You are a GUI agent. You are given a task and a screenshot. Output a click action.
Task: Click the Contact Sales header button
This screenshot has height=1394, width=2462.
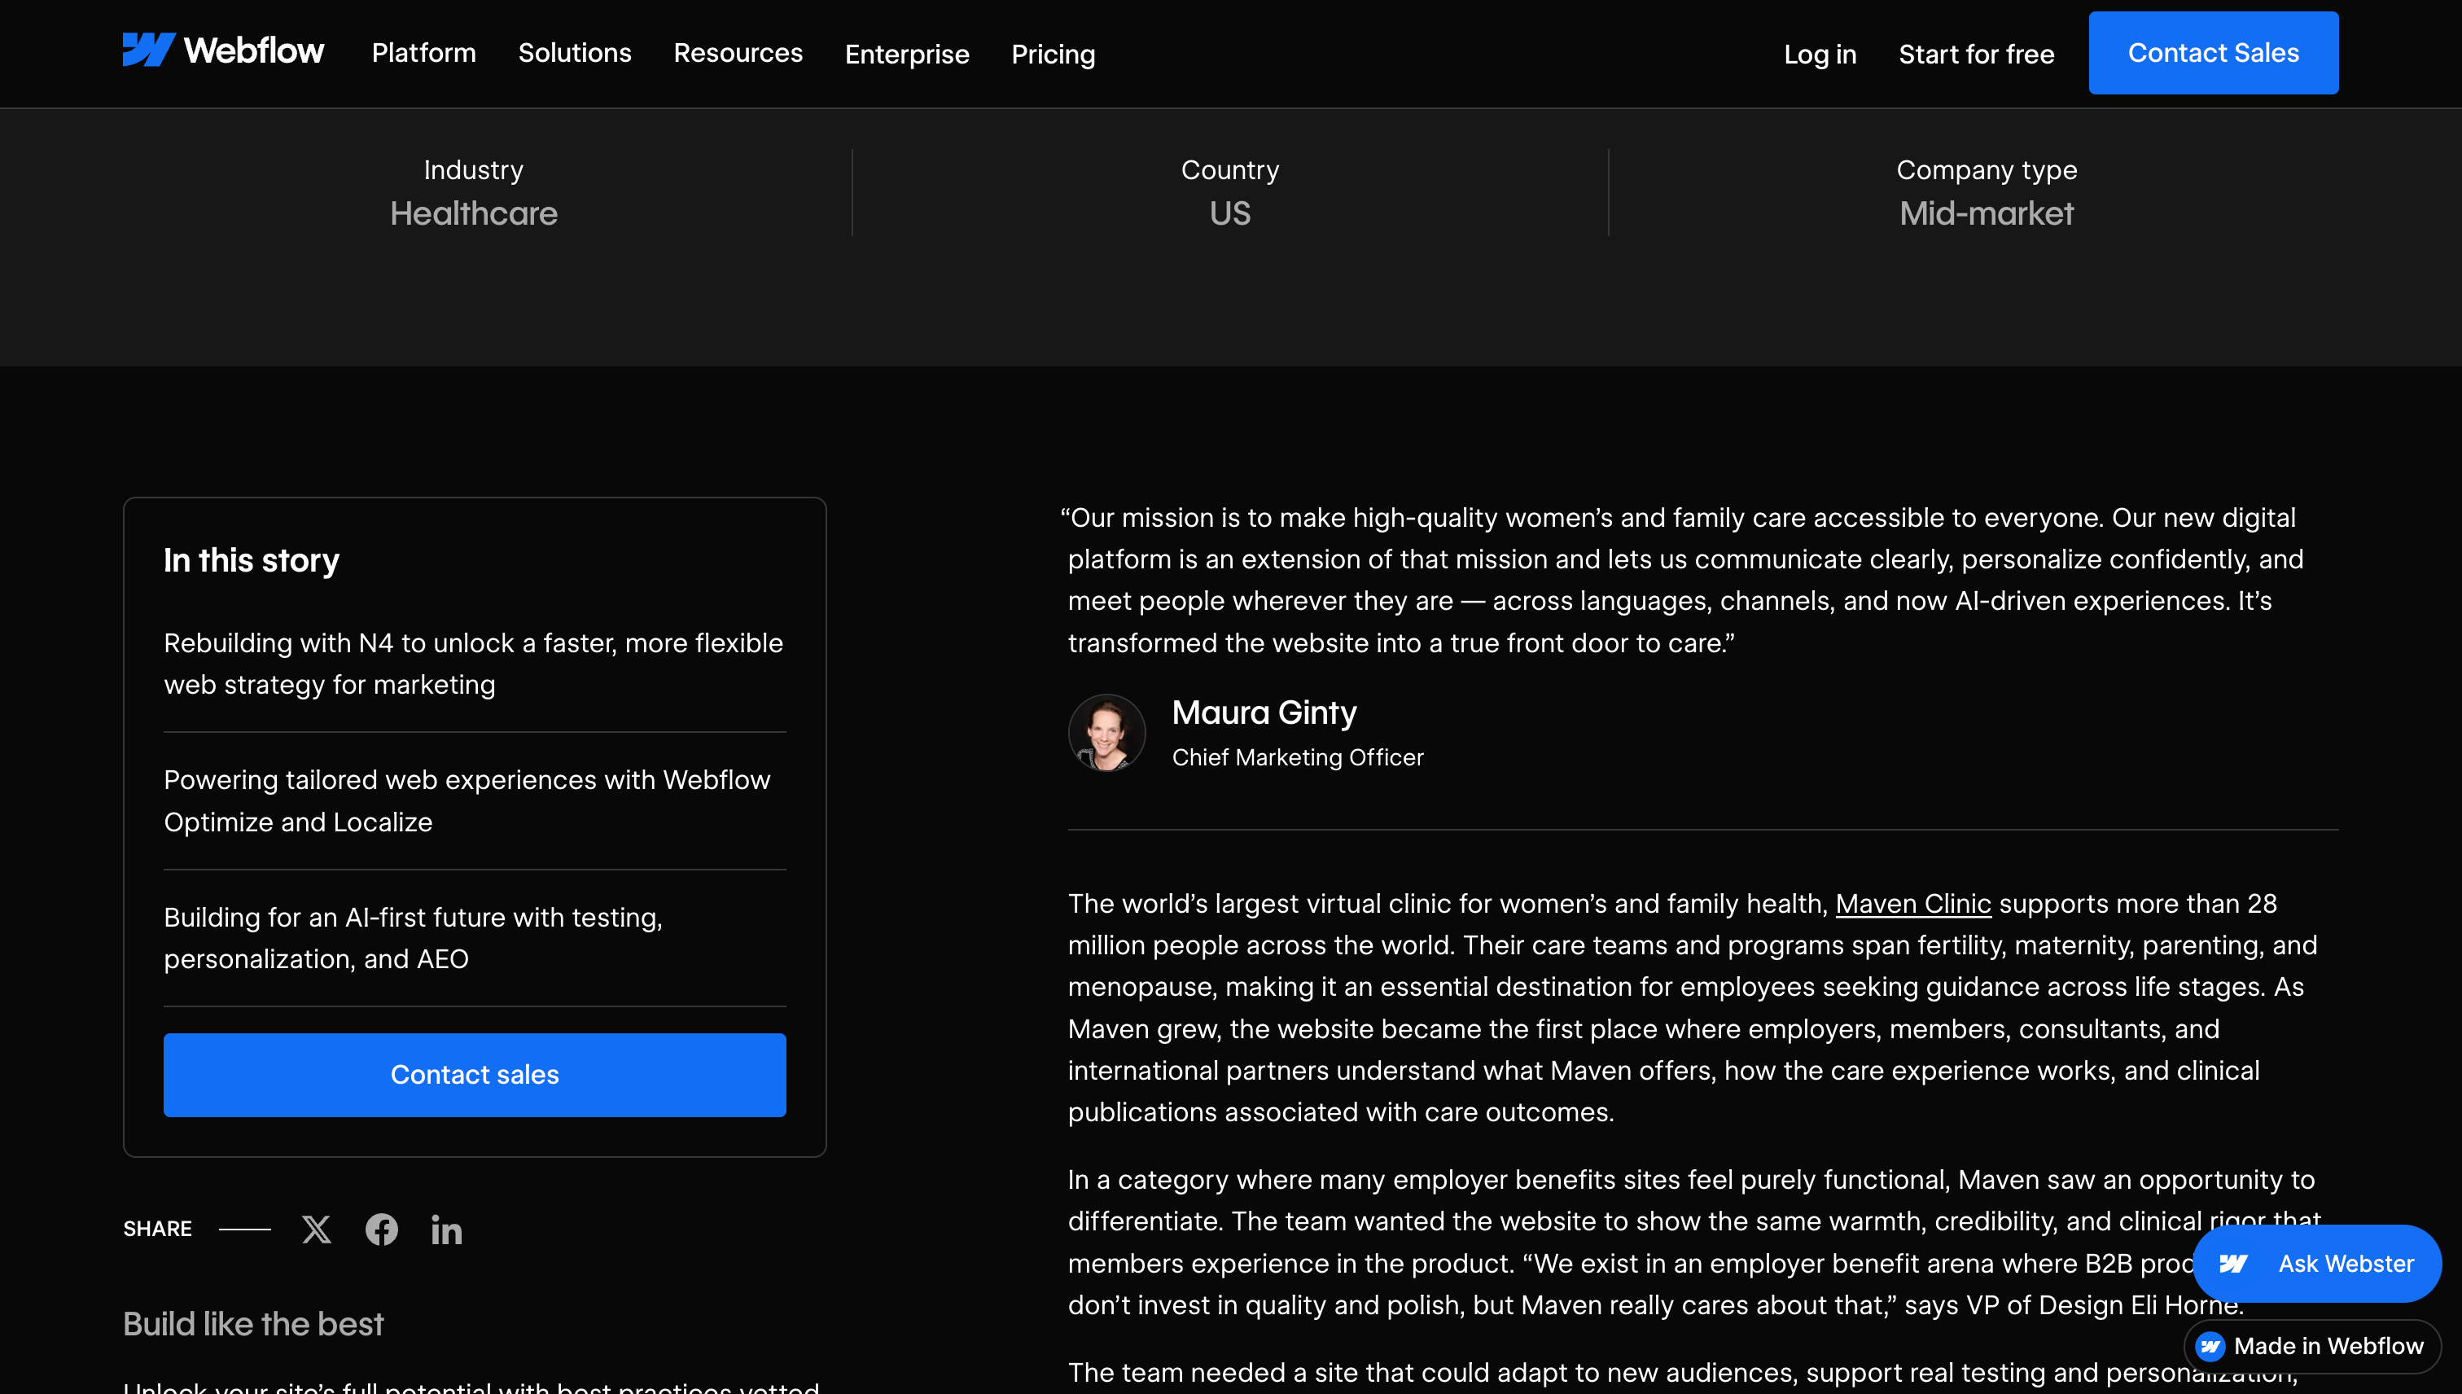click(x=2213, y=53)
